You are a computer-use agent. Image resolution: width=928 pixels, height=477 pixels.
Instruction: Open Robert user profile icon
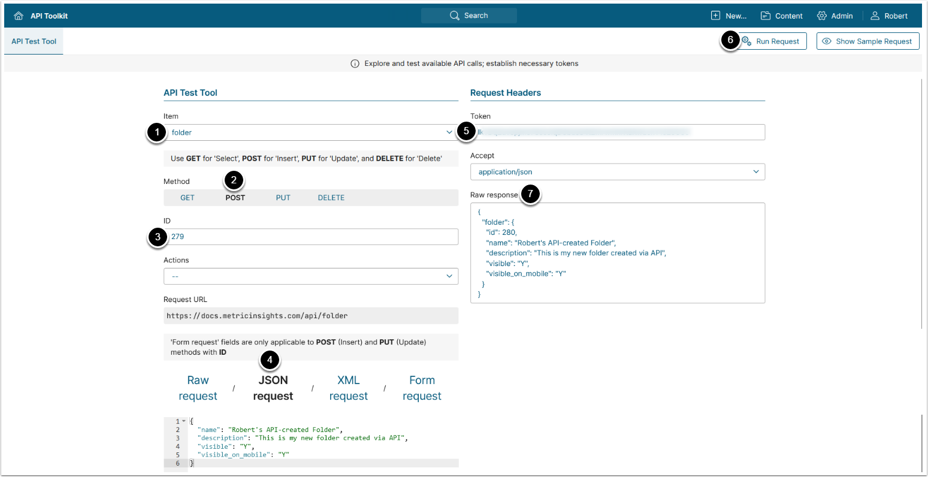point(875,16)
